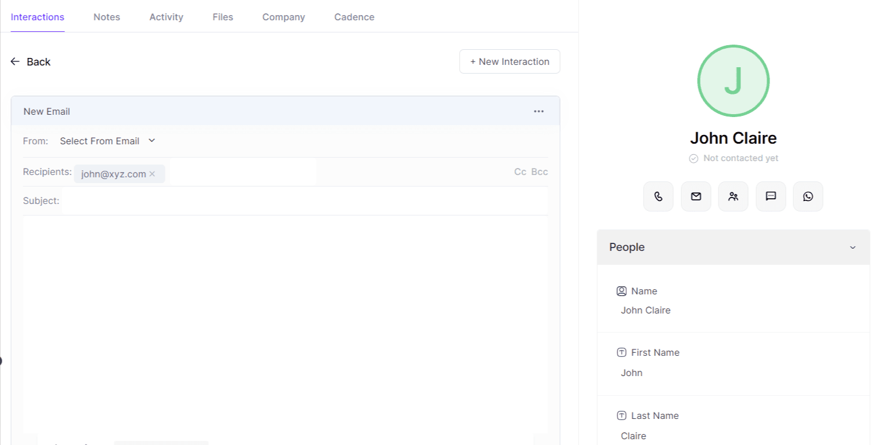Switch to the Notes tab
This screenshot has height=445, width=874.
point(106,17)
